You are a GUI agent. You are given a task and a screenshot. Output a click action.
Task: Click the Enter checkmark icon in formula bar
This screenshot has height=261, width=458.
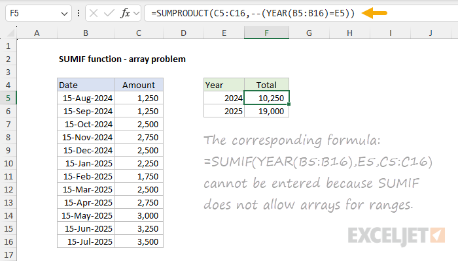click(x=109, y=14)
